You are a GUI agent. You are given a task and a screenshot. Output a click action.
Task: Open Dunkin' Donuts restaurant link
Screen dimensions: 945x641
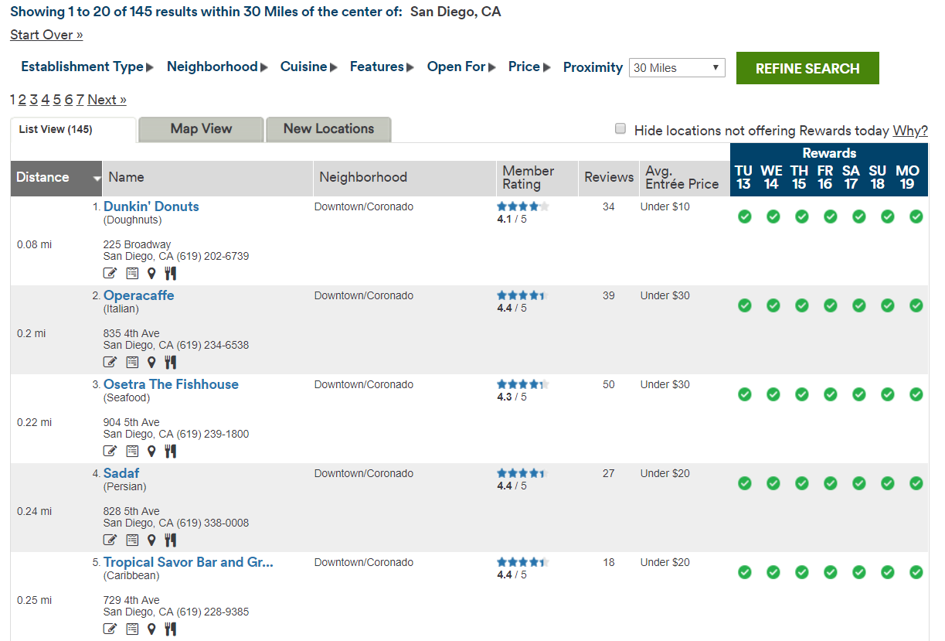(x=151, y=206)
